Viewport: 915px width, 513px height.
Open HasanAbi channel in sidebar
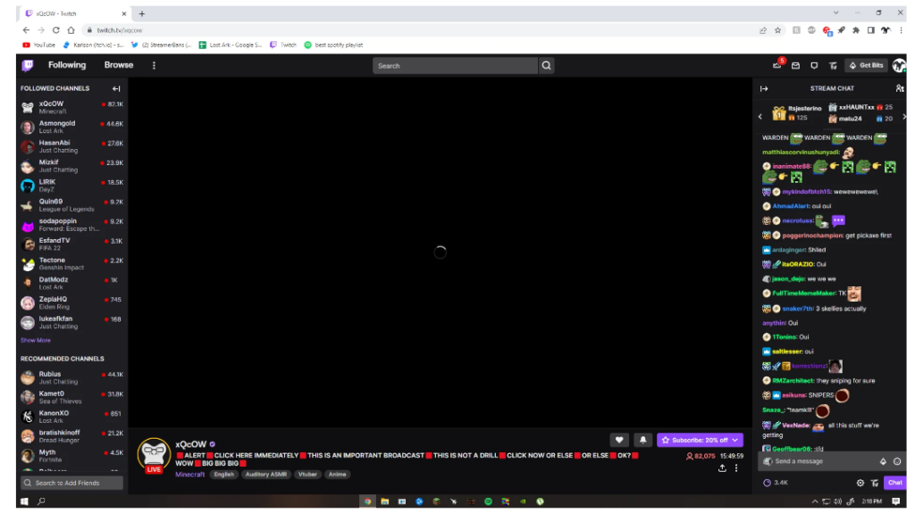[x=71, y=146]
